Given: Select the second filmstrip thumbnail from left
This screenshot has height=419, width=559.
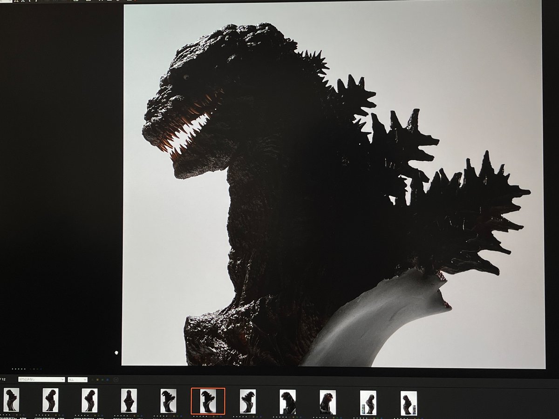Looking at the screenshot, I should (x=50, y=401).
